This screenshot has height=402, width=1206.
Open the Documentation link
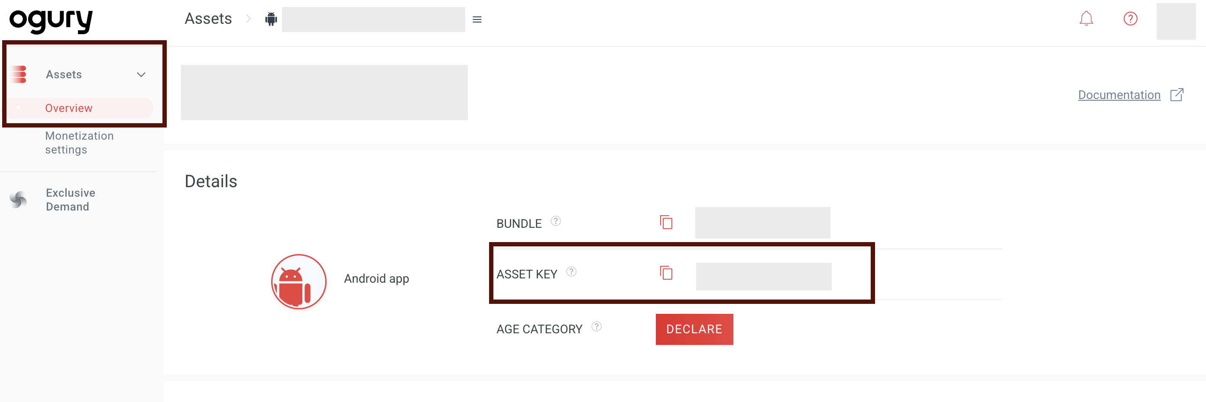click(x=1119, y=95)
